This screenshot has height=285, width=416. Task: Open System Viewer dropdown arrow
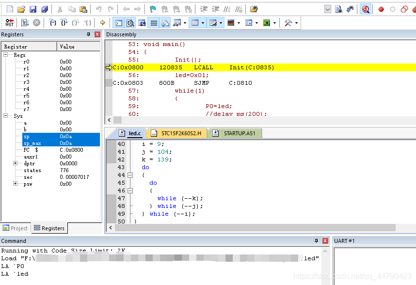click(274, 23)
